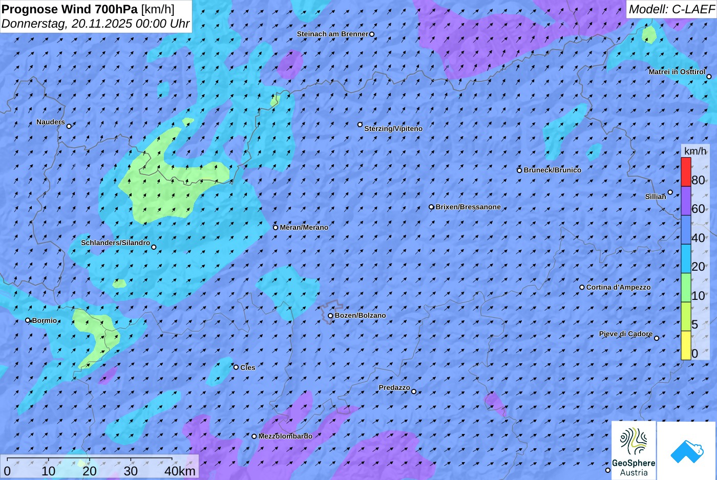Click the Bozen/Bolzano city marker
Screen dimensions: 717x480
pos(330,316)
